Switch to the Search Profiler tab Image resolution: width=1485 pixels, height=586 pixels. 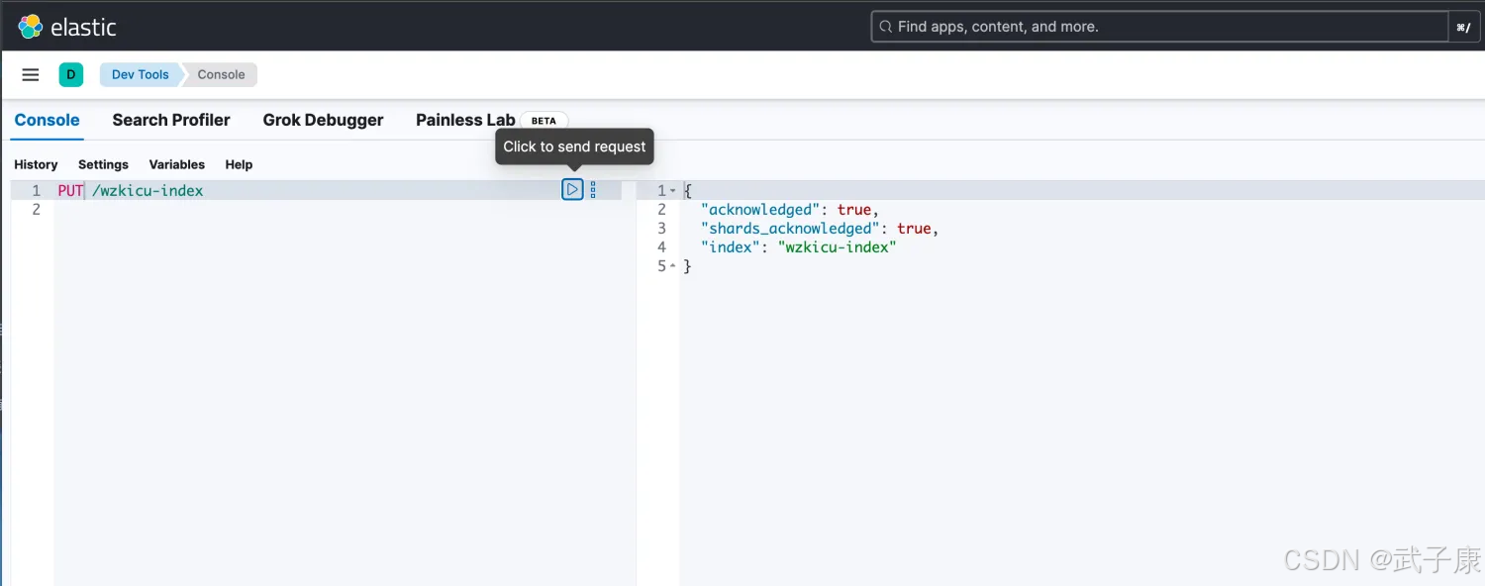click(x=170, y=120)
